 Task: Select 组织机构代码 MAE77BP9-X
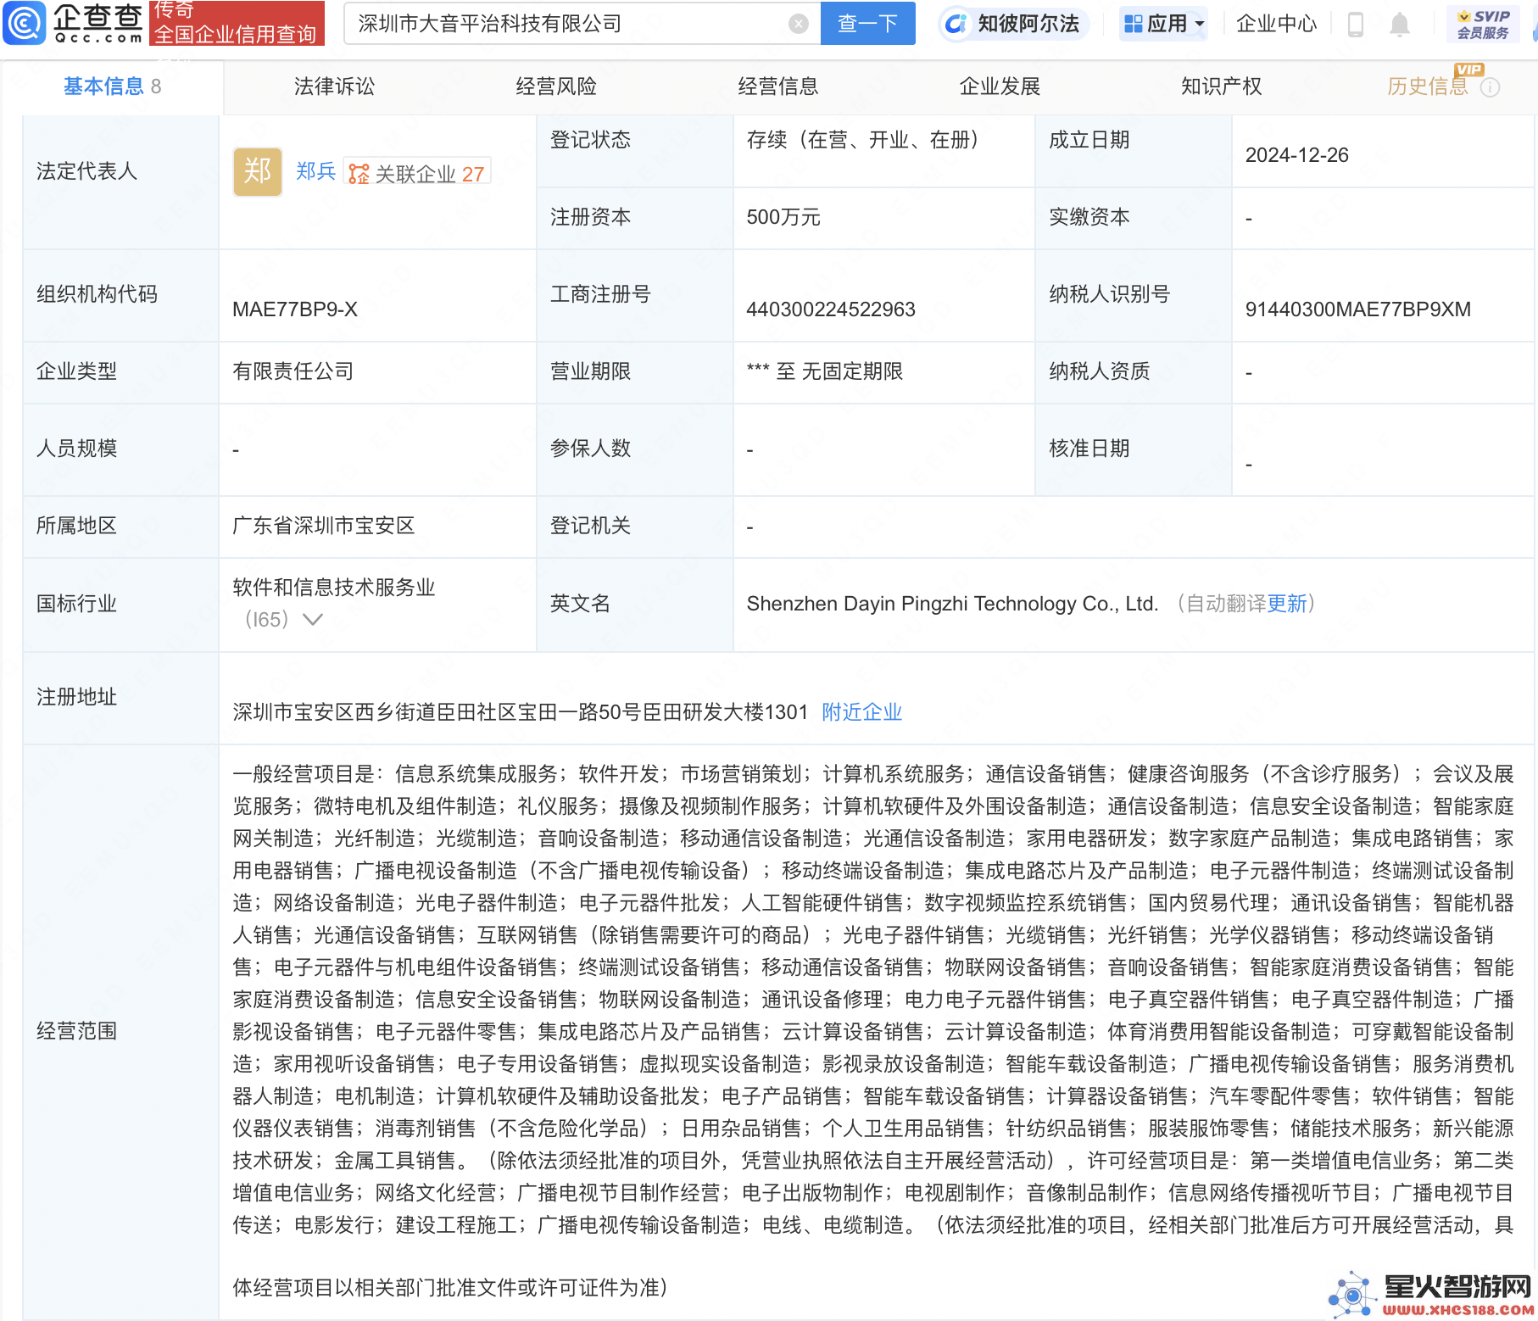tap(295, 309)
